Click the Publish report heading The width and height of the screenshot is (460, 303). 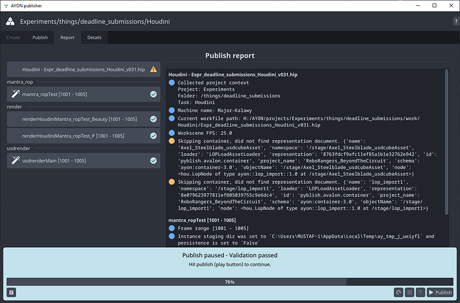(230, 56)
